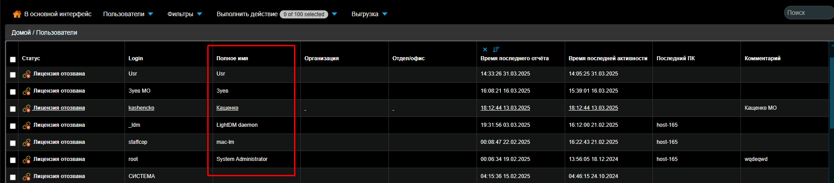Screen dimensions: 834x183
Task: Open the kashencko login link
Action: click(x=141, y=108)
